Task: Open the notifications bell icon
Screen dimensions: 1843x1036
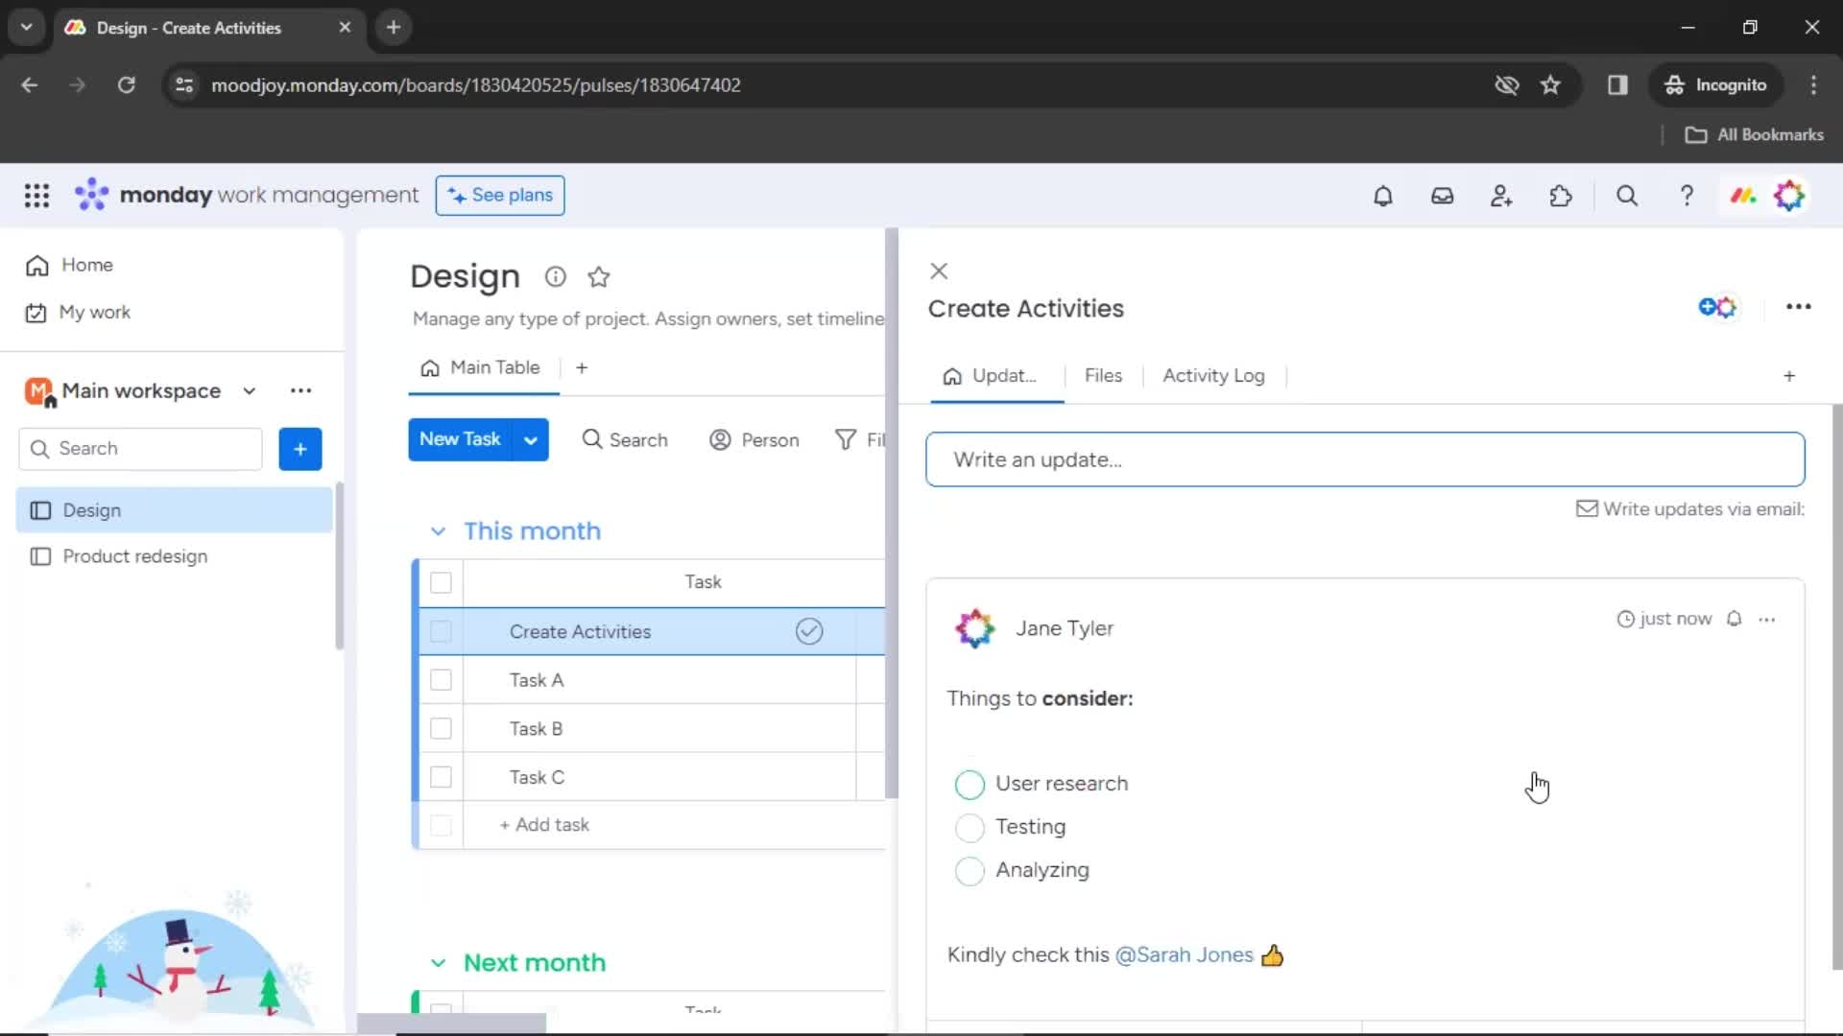Action: 1383,196
